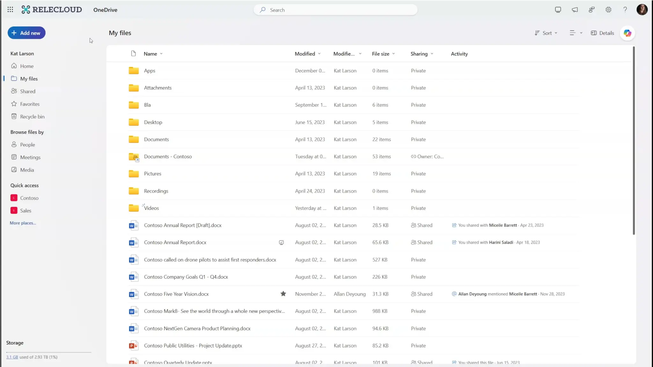Image resolution: width=653 pixels, height=367 pixels.
Task: Open Contoso Mark8 document
Action: point(214,311)
